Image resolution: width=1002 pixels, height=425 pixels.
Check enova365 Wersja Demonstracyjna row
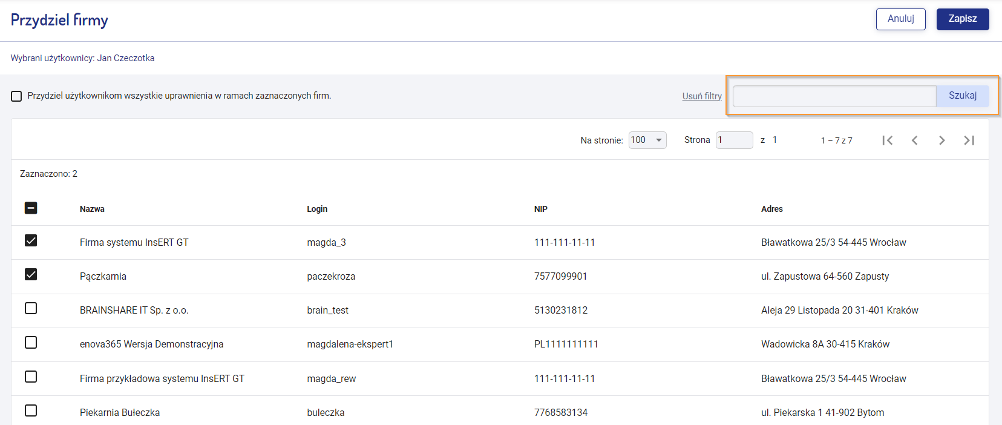[x=31, y=343]
